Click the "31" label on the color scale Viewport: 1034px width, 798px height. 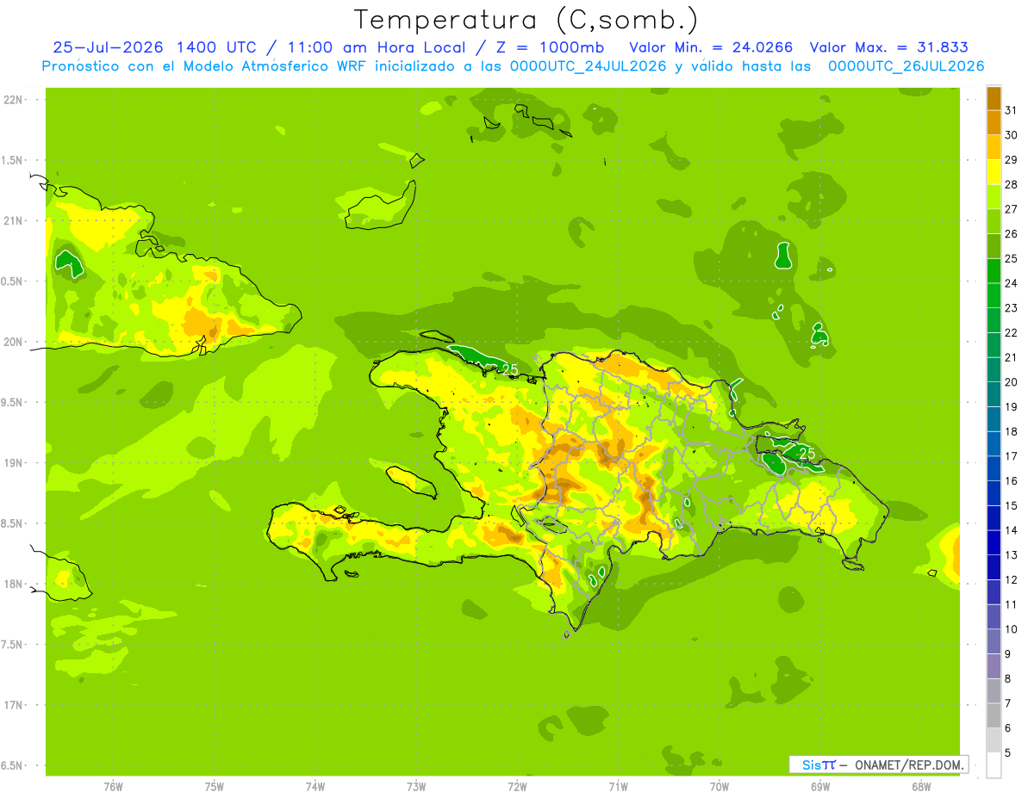pyautogui.click(x=1011, y=110)
